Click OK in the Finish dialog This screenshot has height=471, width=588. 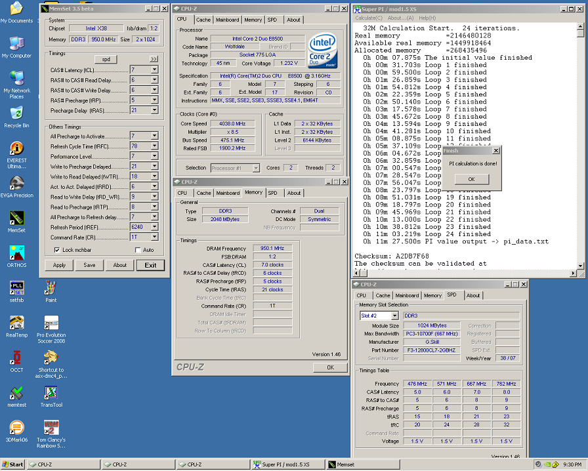click(x=472, y=179)
